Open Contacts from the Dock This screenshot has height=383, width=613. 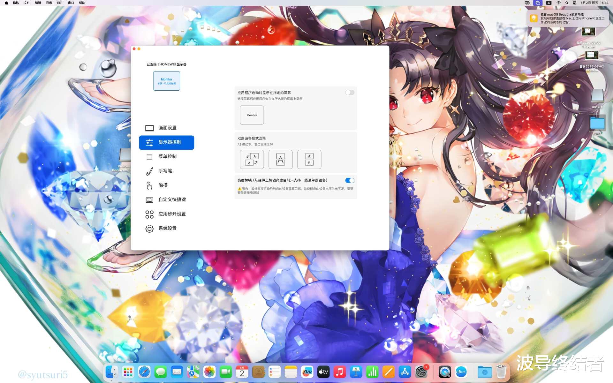[x=258, y=372]
